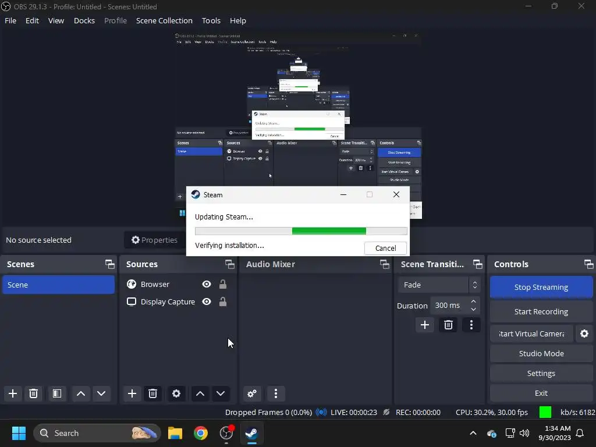Click the Browser source globe icon
This screenshot has width=596, height=447.
(x=132, y=284)
